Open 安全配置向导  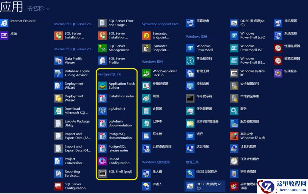click(245, 86)
